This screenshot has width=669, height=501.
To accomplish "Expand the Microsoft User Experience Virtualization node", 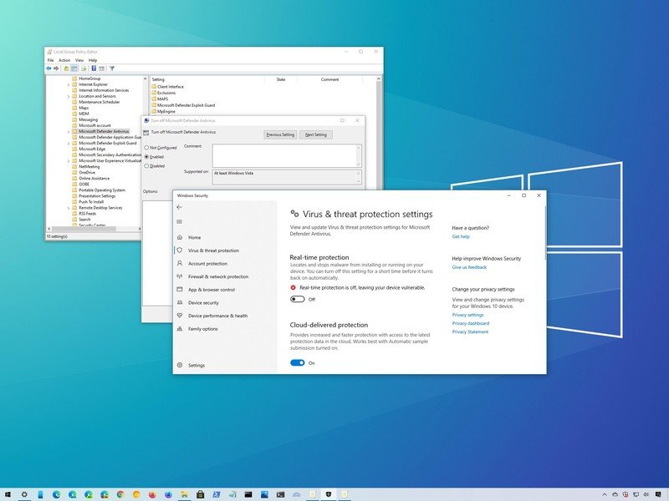I will click(x=69, y=161).
